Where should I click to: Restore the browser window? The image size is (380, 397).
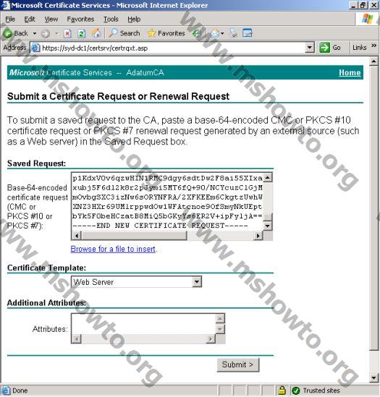pos(363,5)
